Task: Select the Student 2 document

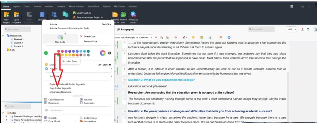Action: 18,43
